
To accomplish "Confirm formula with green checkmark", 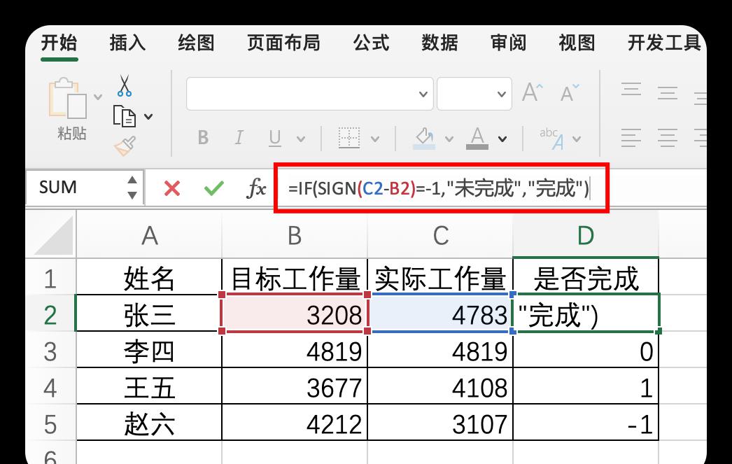I will [214, 188].
